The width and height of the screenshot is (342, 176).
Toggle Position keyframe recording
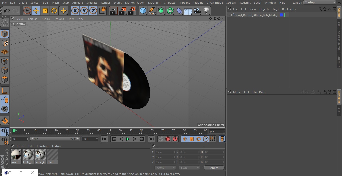pyautogui.click(x=185, y=139)
